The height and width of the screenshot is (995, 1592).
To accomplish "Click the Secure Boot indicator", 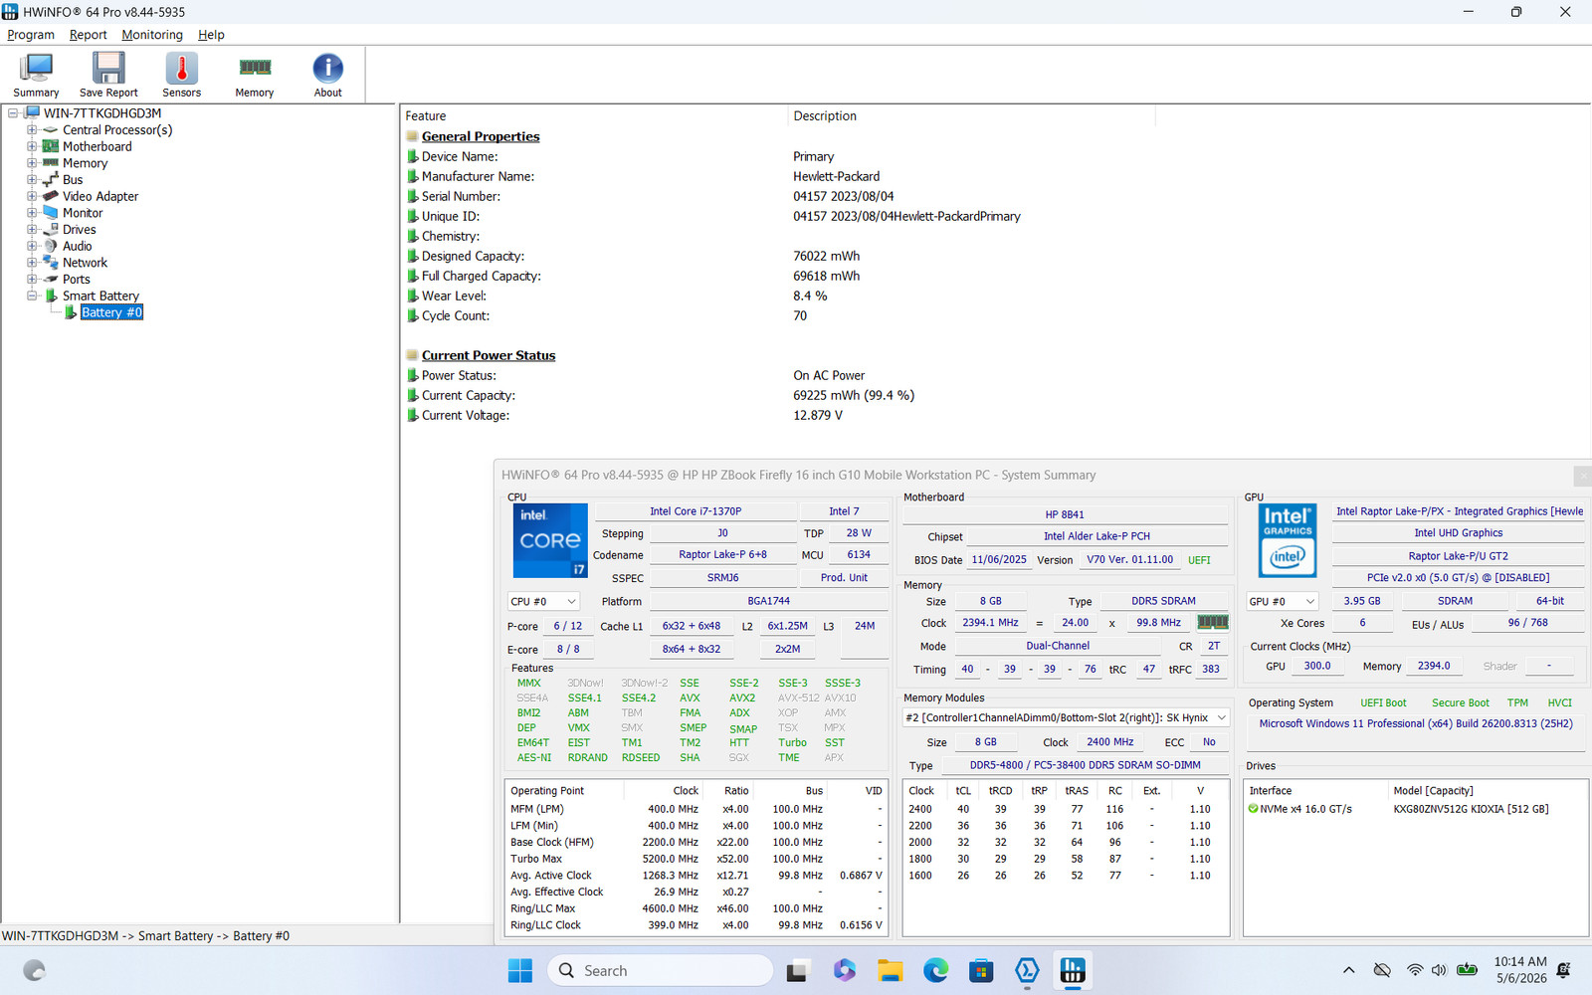I will [1461, 702].
